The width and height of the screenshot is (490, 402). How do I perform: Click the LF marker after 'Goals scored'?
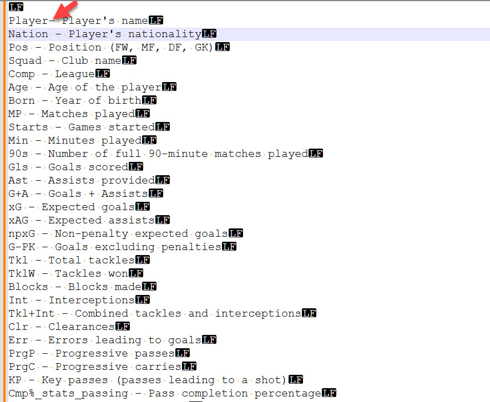click(x=136, y=167)
